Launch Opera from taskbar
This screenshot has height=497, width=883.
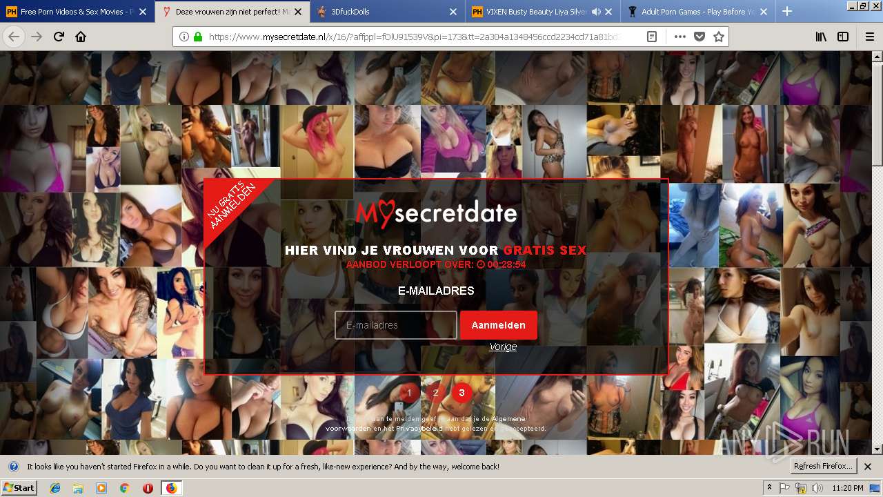point(148,488)
